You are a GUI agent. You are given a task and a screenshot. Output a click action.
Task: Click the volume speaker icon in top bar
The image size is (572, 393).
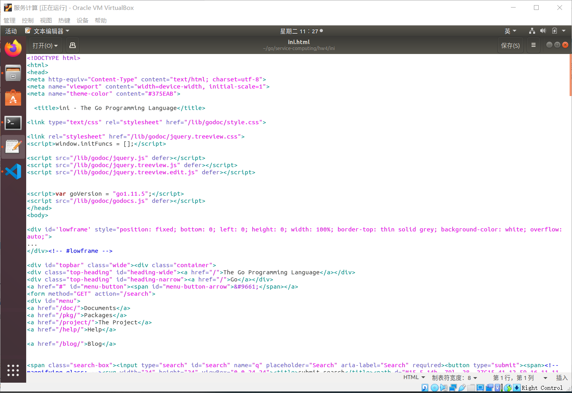point(543,31)
